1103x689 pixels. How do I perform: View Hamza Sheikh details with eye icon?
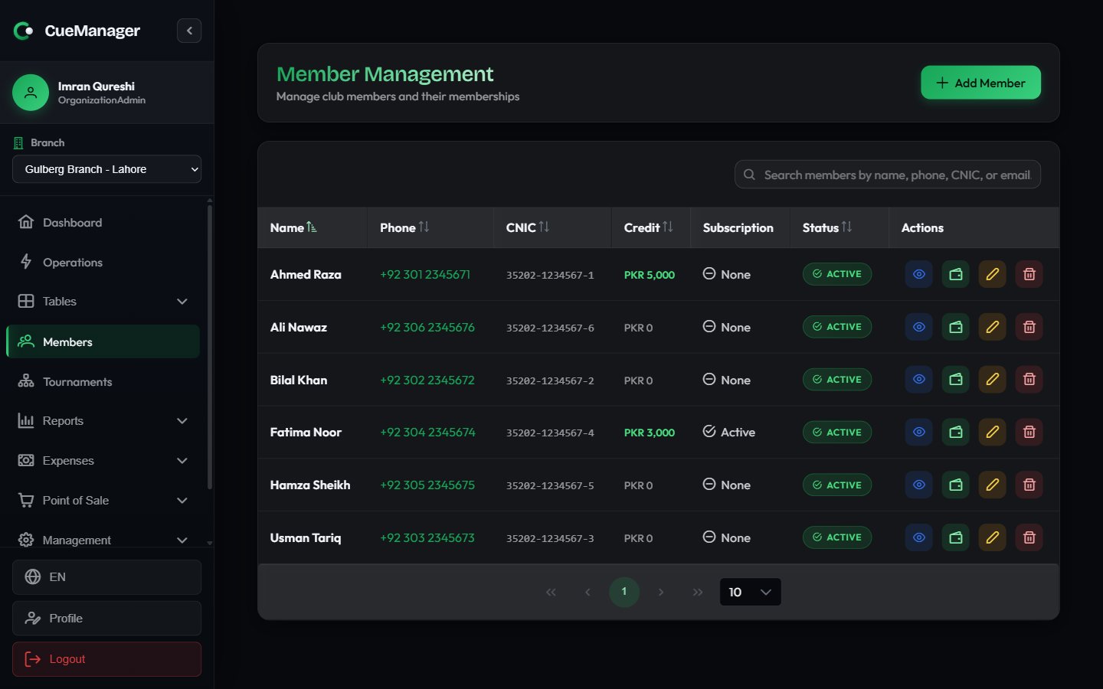pyautogui.click(x=918, y=485)
